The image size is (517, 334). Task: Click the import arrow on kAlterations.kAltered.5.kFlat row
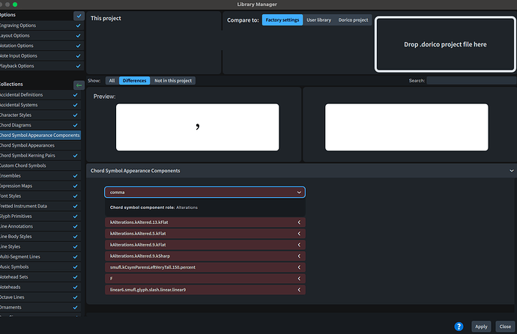pyautogui.click(x=299, y=234)
